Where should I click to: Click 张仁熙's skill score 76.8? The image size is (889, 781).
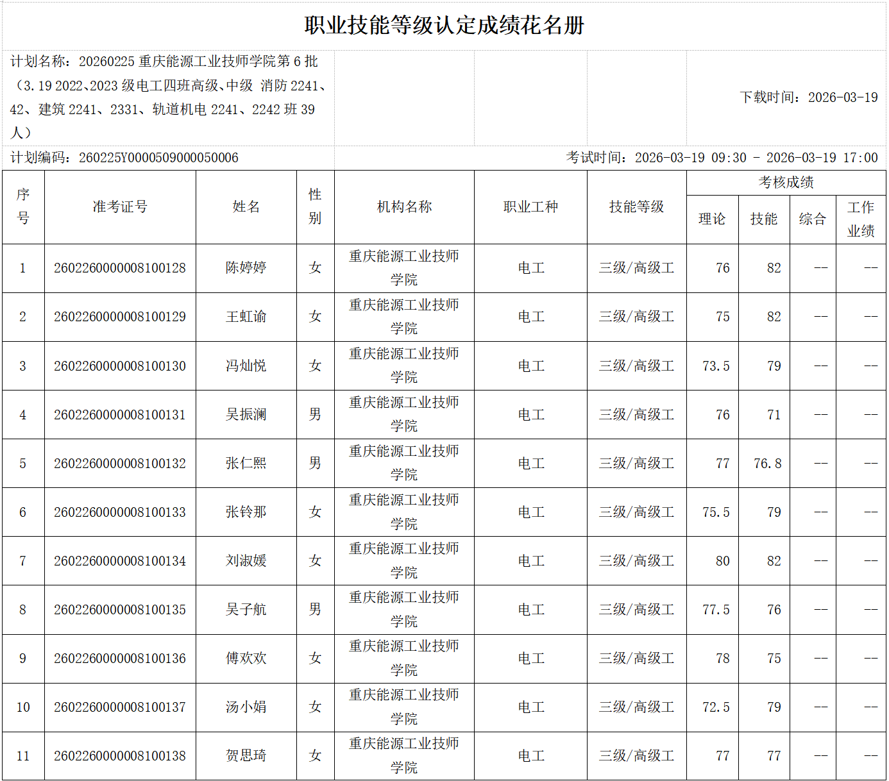click(x=767, y=463)
